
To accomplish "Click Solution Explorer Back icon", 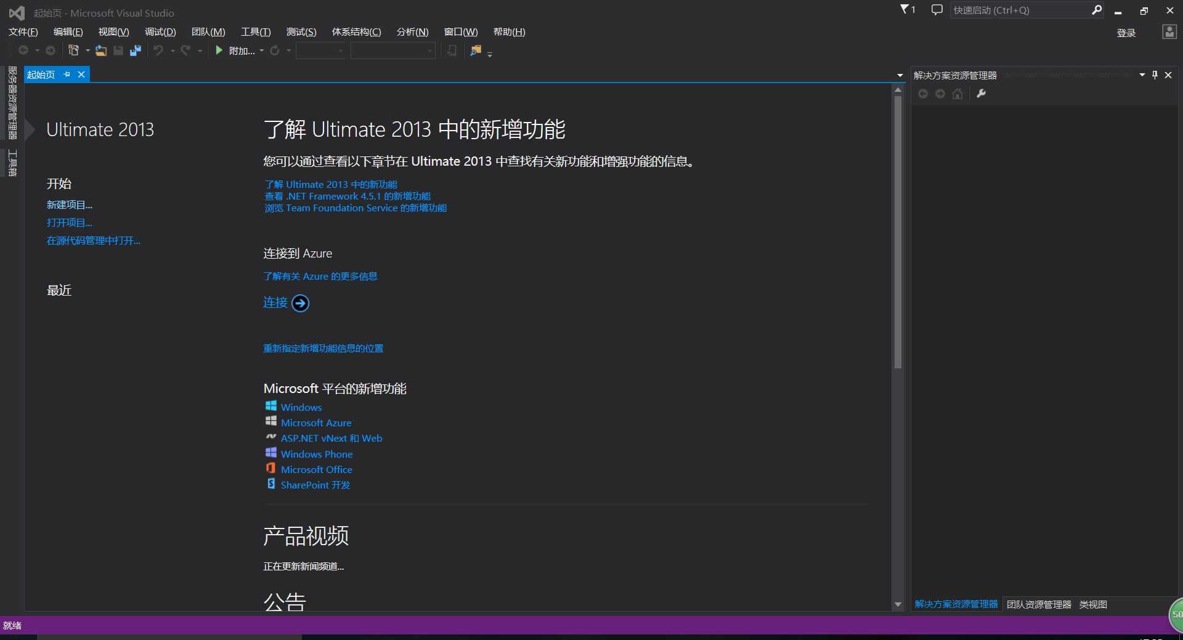I will 923,94.
